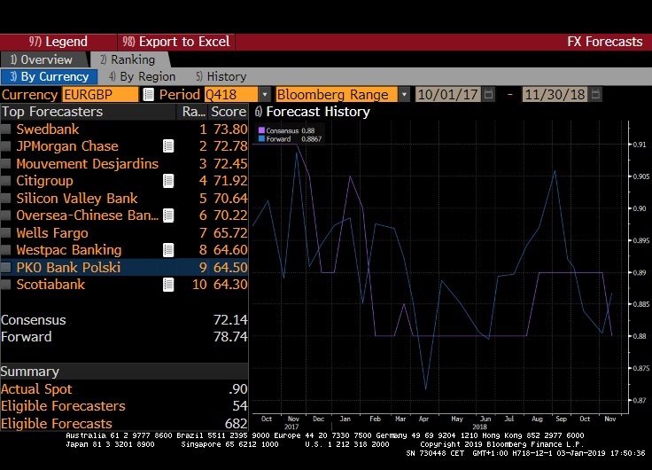Sort by the Score column header
Screen dimensions: 652x470
(x=228, y=112)
